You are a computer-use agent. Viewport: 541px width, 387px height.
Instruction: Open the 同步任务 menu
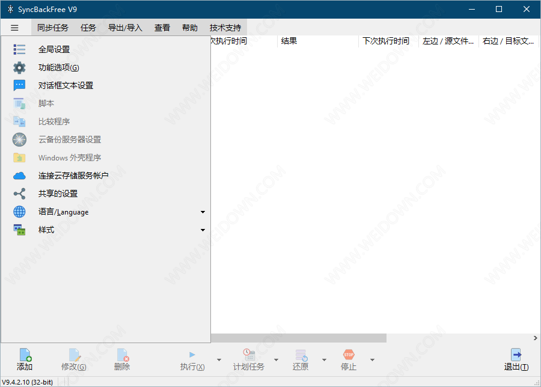click(x=53, y=28)
